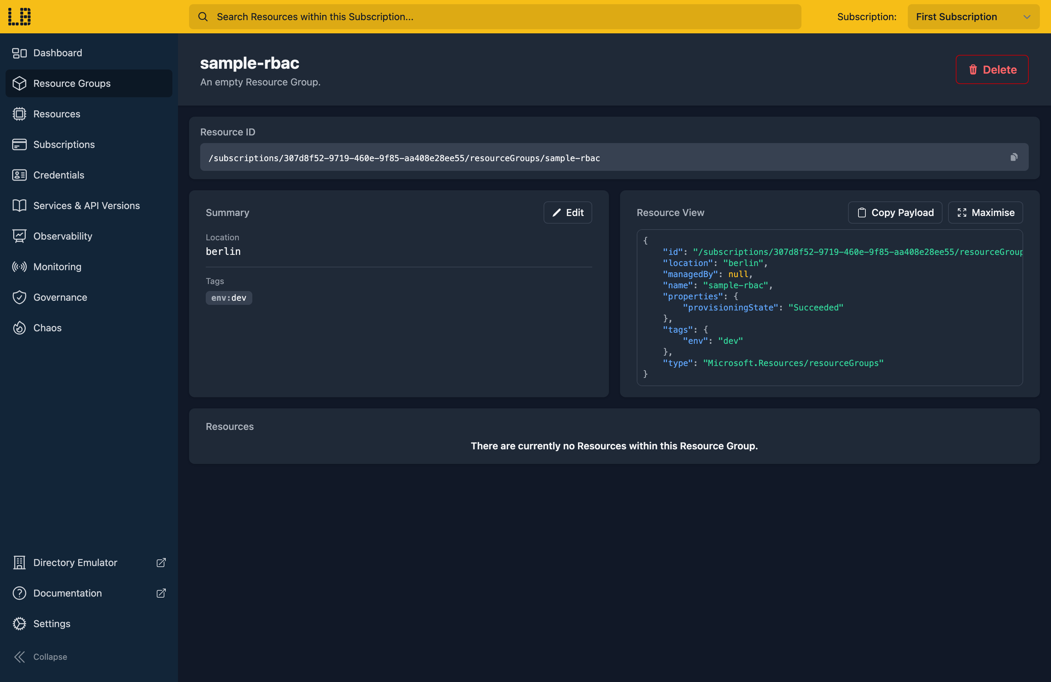
Task: Click the Collapse double-chevron icon
Action: point(19,657)
